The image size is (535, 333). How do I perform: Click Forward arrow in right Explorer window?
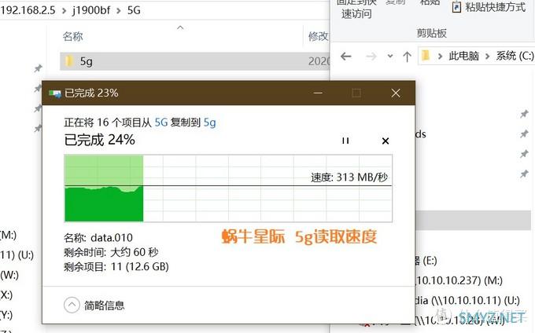pyautogui.click(x=371, y=57)
